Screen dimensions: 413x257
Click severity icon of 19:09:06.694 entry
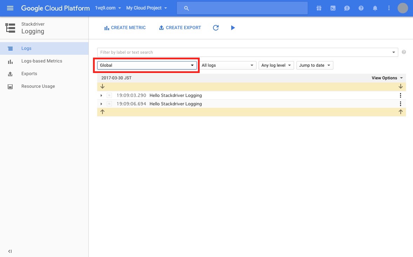click(x=109, y=104)
